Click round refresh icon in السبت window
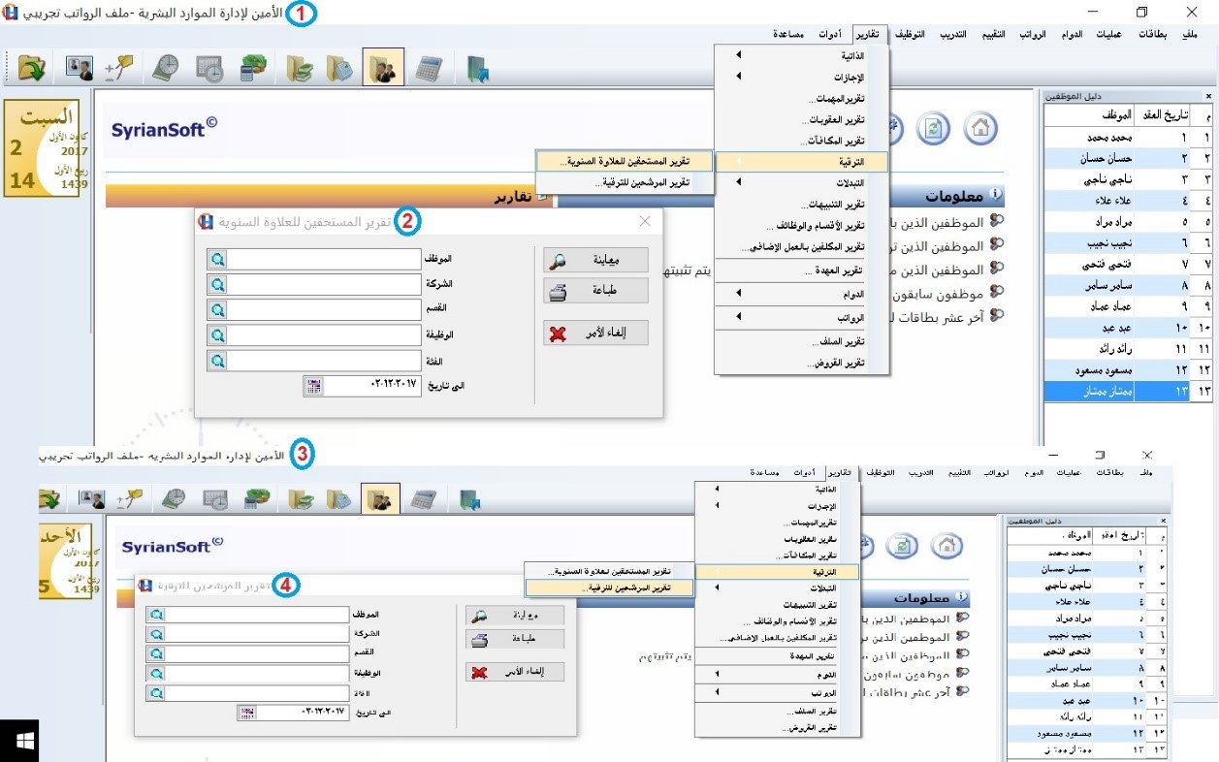The height and width of the screenshot is (762, 1219). click(933, 128)
